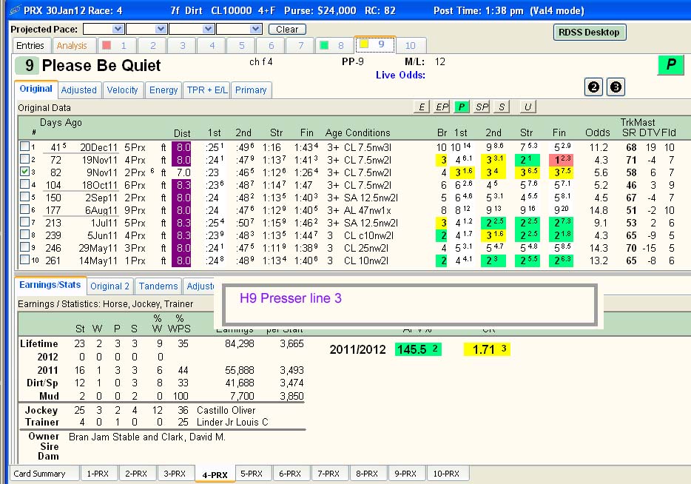Screen dimensions: 691x484
Task: Select the highlighted P running style button
Action: point(462,107)
